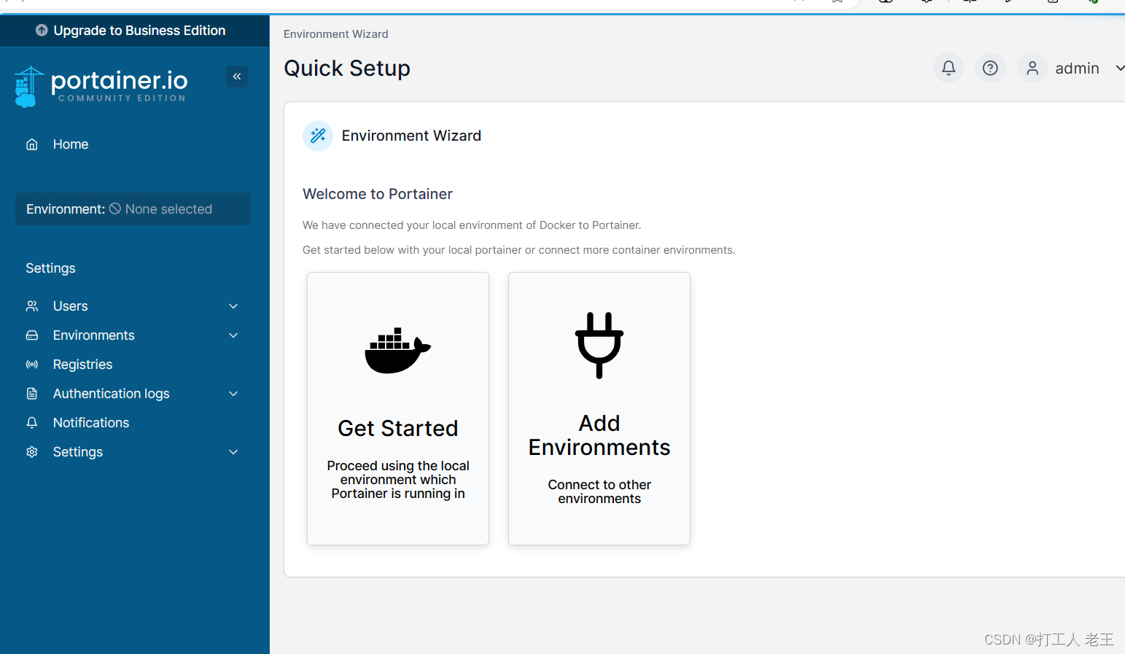Image resolution: width=1125 pixels, height=654 pixels.
Task: Click the Registries broadcast icon
Action: coord(32,365)
